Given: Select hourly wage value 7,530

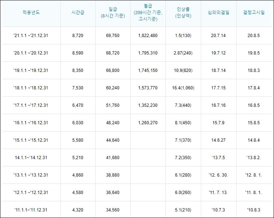Looking at the screenshot, I should point(78,88).
